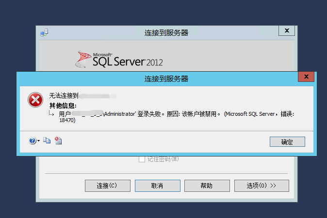
Task: Click the 连接(C) button in login window
Action: click(x=108, y=186)
